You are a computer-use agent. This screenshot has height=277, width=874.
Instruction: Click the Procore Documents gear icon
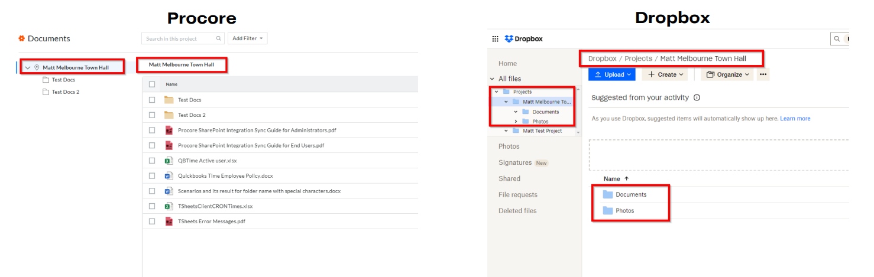tap(22, 38)
